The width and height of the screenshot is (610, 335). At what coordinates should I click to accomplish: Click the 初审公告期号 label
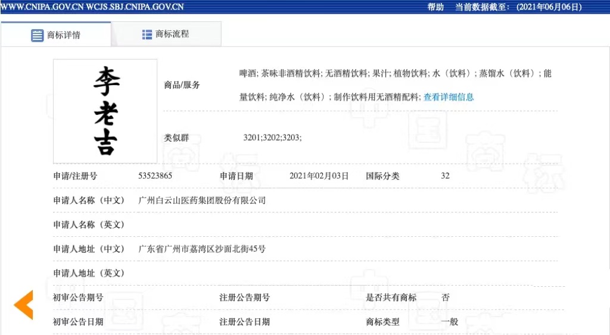[78, 298]
